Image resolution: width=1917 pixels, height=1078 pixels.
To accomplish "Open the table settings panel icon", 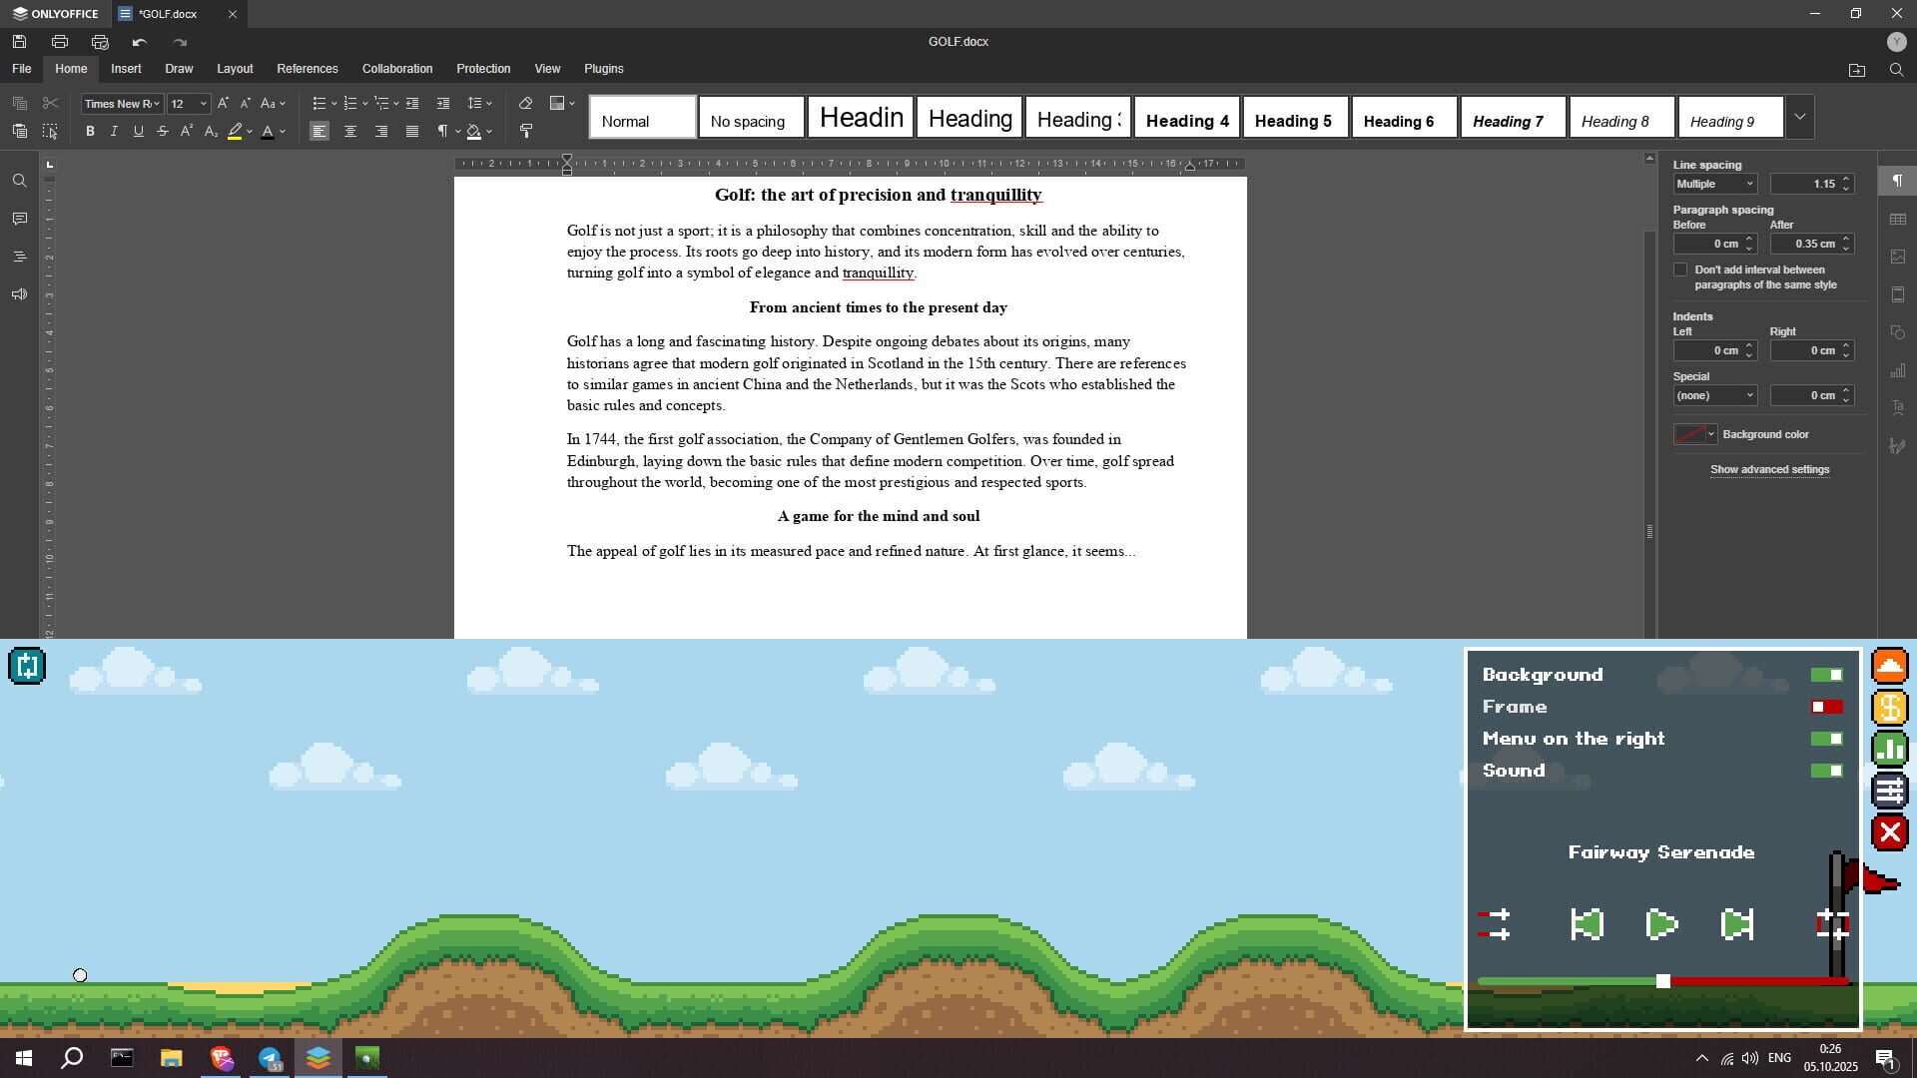I will [x=1898, y=220].
